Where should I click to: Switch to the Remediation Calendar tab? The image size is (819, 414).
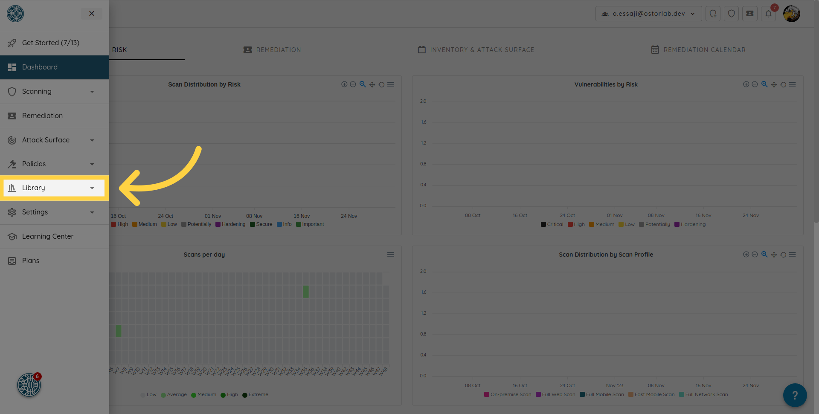[x=698, y=50]
